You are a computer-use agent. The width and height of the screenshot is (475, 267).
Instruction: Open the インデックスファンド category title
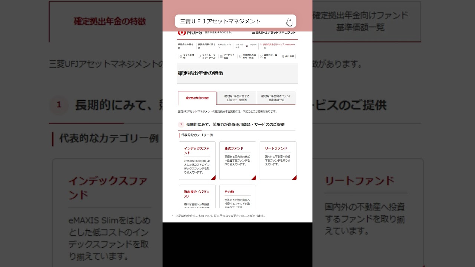[x=196, y=151]
